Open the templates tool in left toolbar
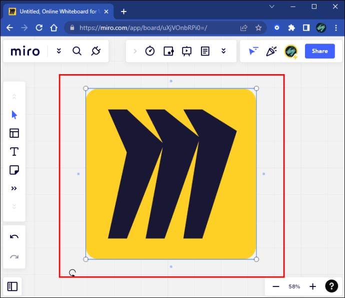Viewport: 345px width, 298px height. pos(14,133)
